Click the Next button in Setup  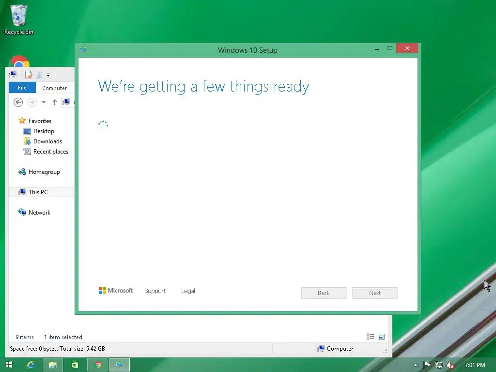[375, 293]
